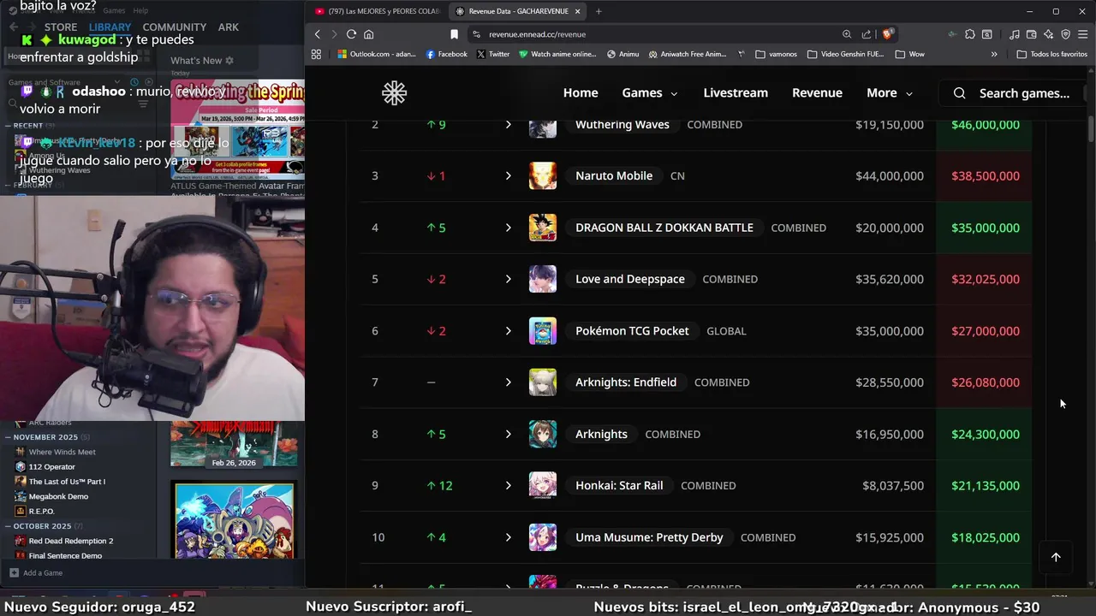Viewport: 1096px width, 616px height.
Task: Expand the Pokémon TCG Pocket row chevron
Action: pyautogui.click(x=508, y=331)
